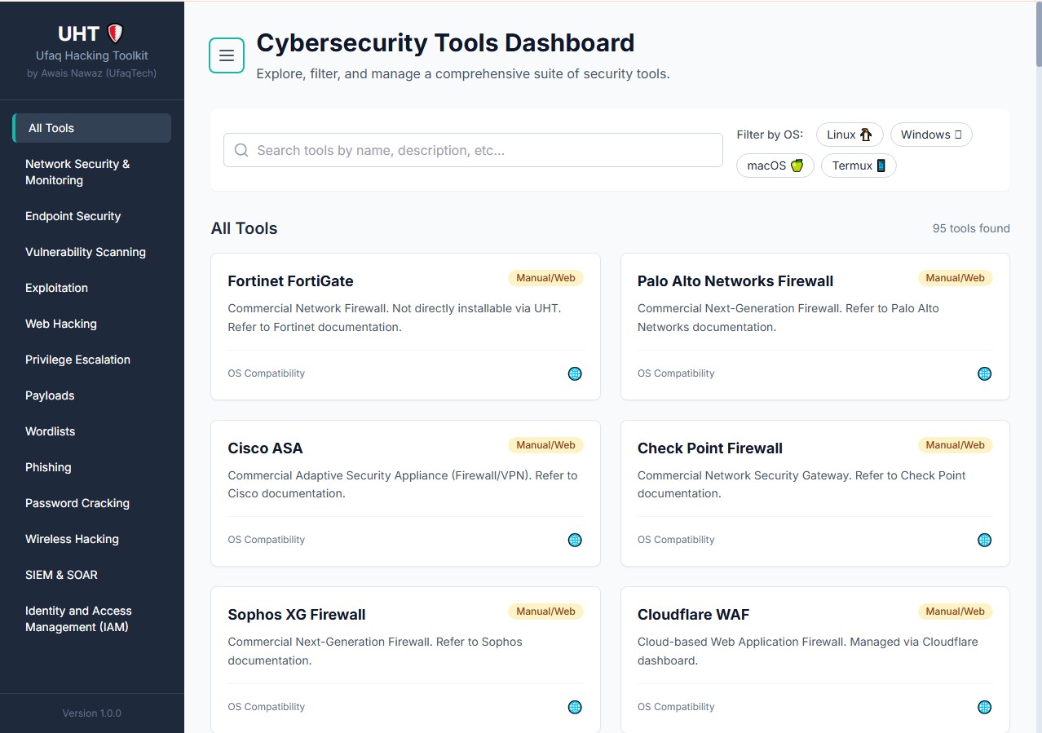
Task: Enable the macOS filter chip
Action: click(775, 166)
